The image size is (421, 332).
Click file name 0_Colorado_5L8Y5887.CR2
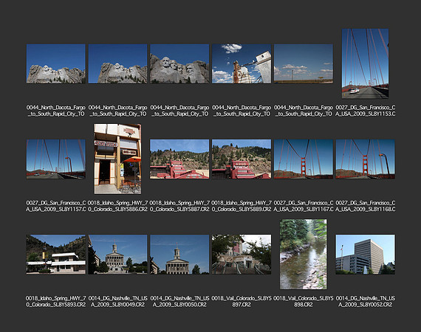pyautogui.click(x=179, y=206)
